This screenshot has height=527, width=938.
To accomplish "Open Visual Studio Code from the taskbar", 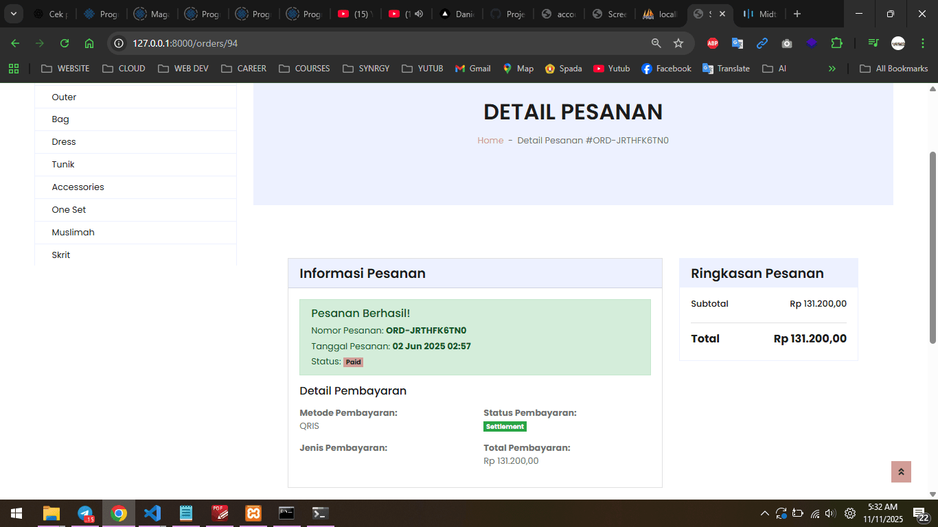I will point(152,513).
